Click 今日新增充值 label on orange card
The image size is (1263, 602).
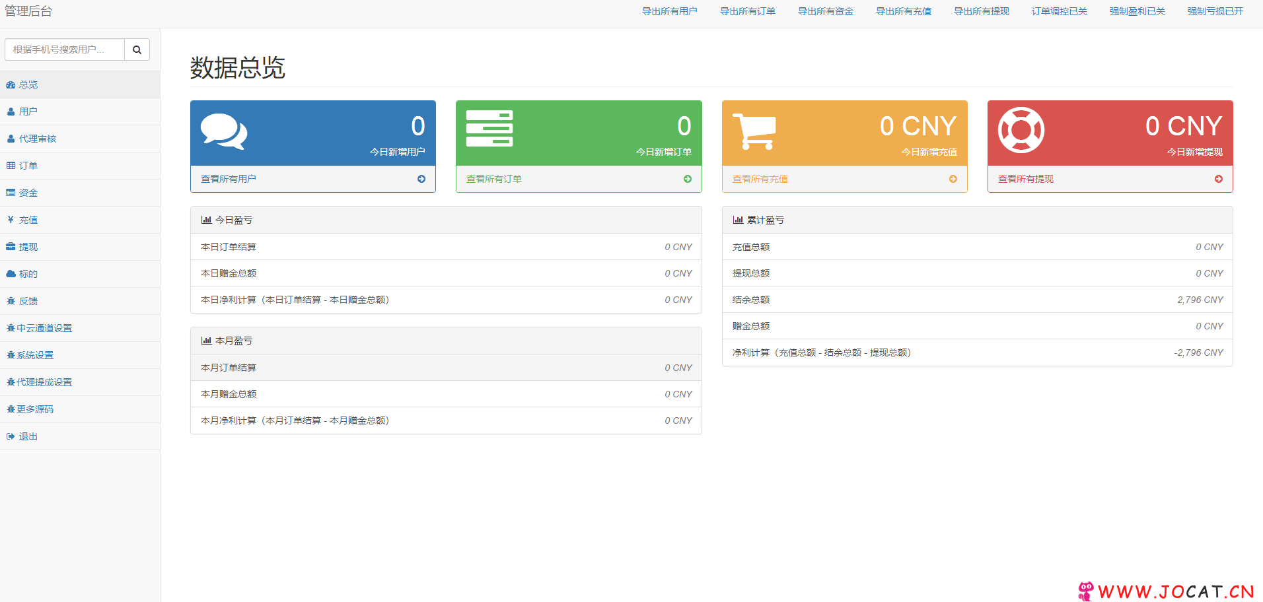click(929, 152)
